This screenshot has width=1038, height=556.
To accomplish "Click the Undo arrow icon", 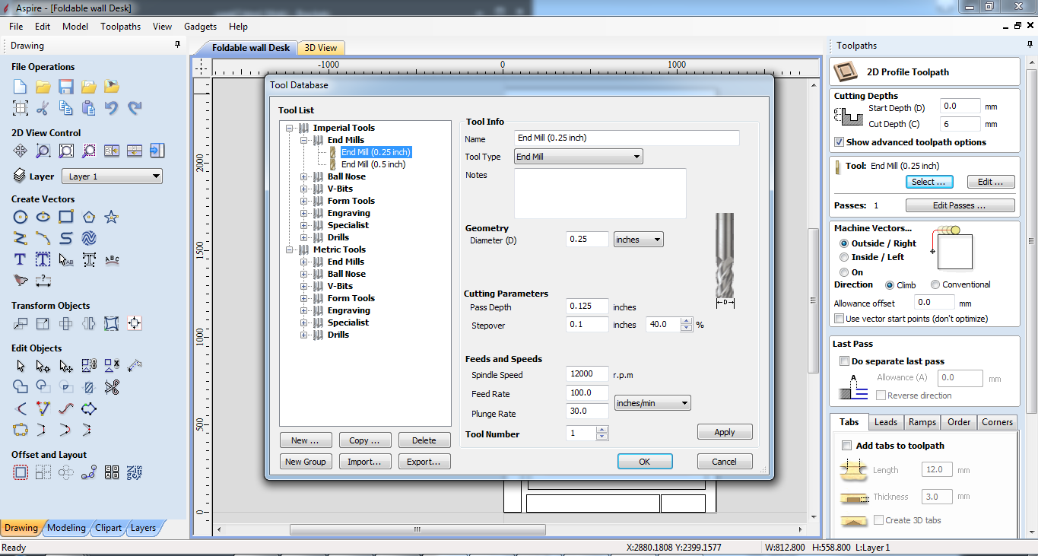I will pos(112,108).
